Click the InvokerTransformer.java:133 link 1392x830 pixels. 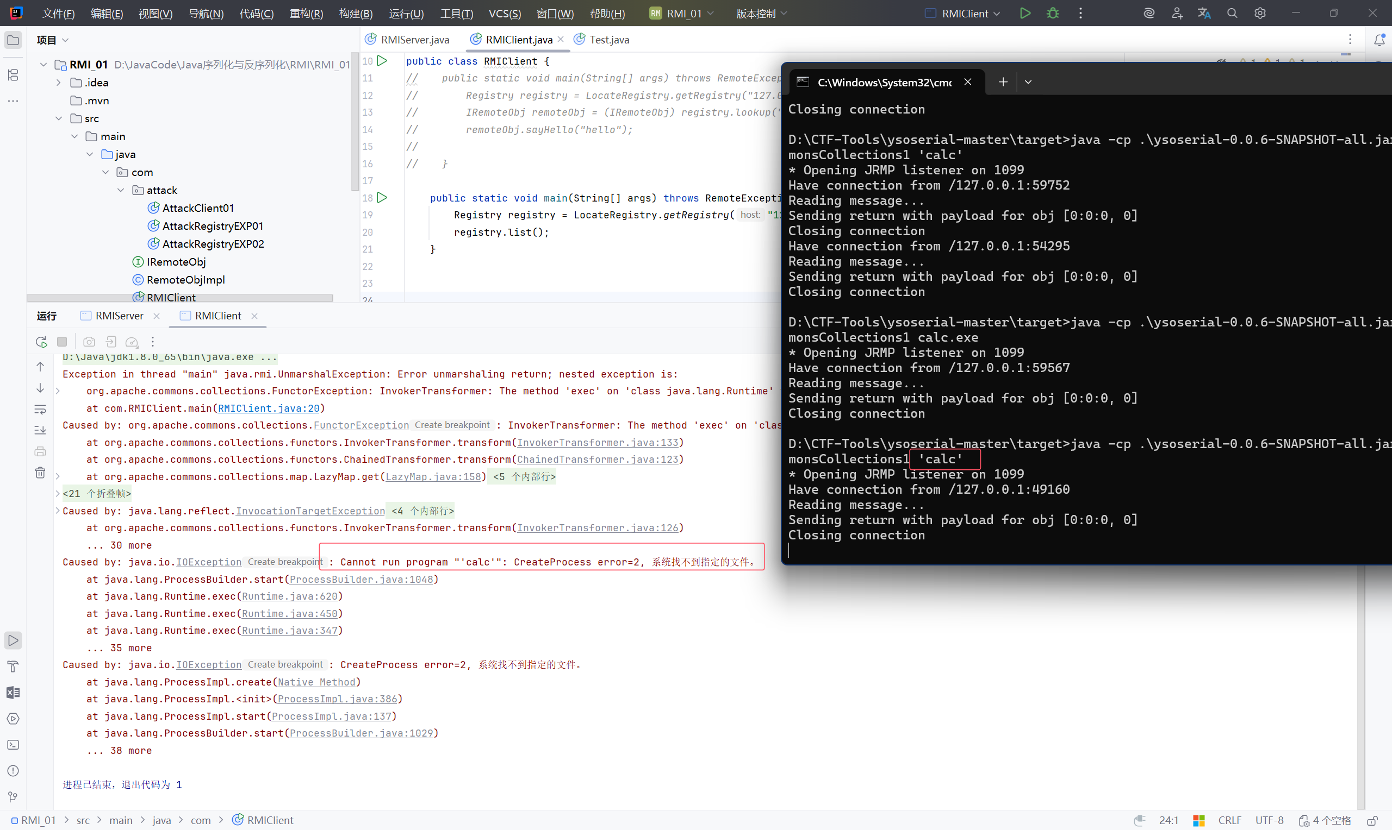click(596, 442)
